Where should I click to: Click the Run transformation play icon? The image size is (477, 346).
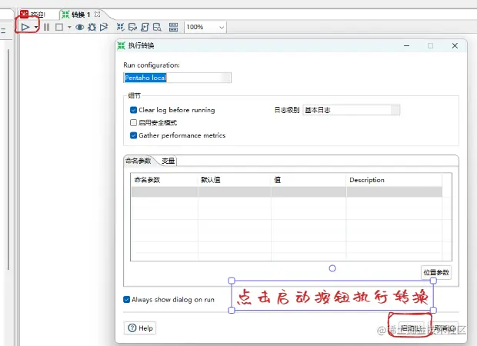pyautogui.click(x=25, y=27)
